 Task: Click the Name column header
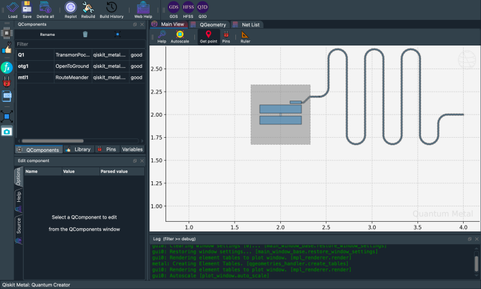(43, 171)
